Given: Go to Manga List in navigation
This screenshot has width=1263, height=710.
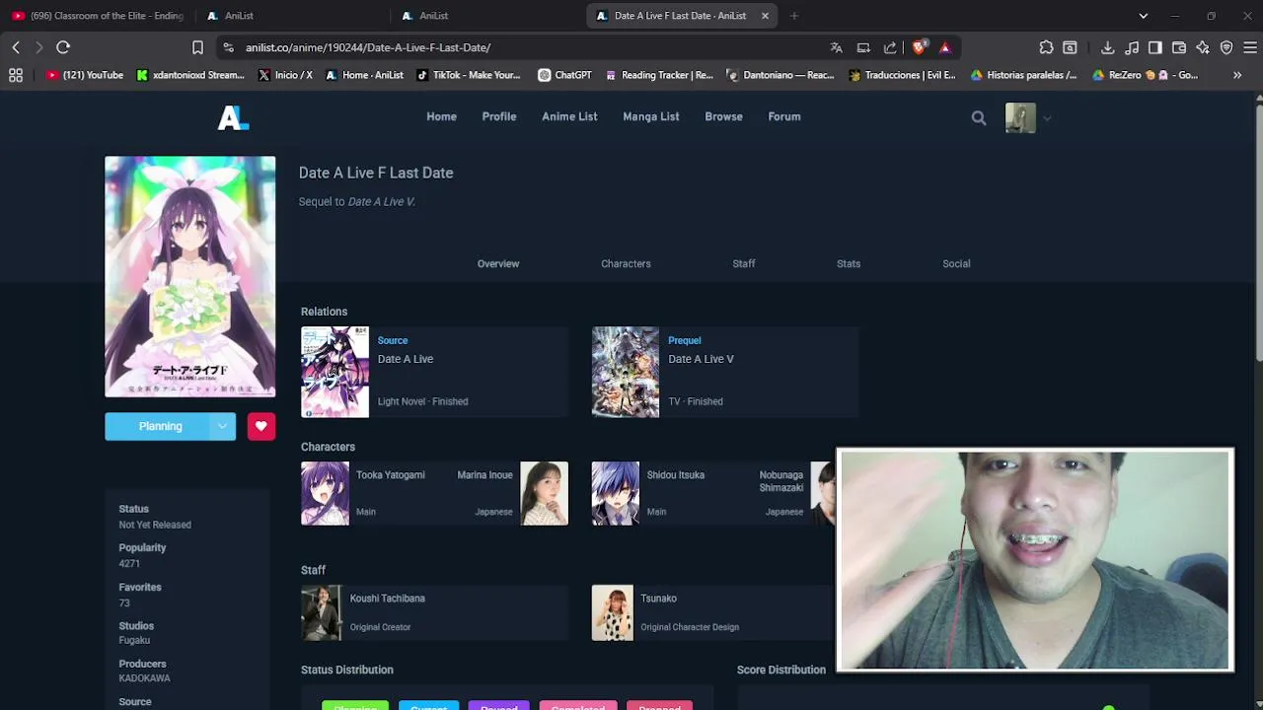Looking at the screenshot, I should pos(651,116).
